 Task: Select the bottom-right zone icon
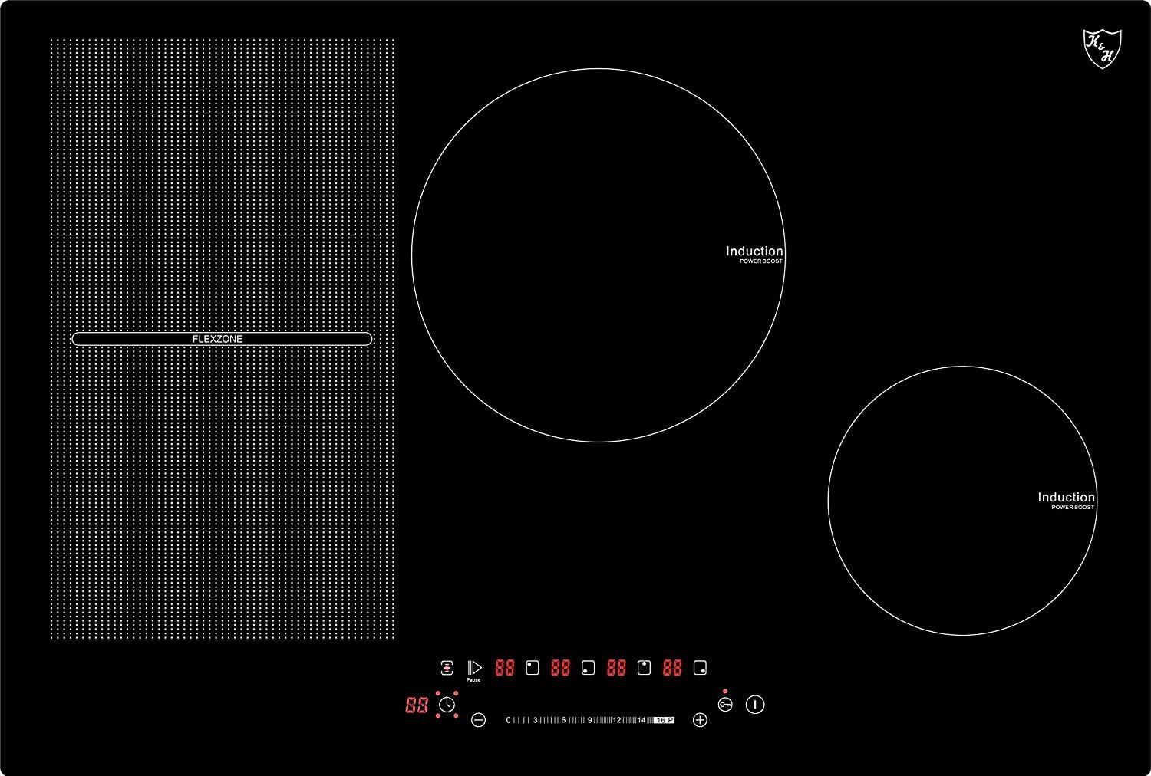(700, 668)
